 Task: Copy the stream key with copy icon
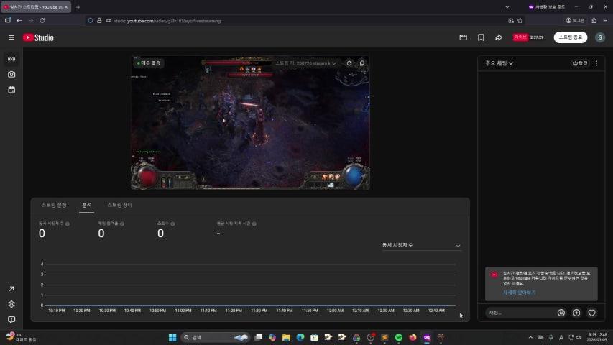(x=362, y=63)
